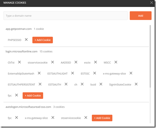Close the Manage Cookies dialog
Image resolution: width=156 pixels, height=128 pixels.
point(151,3)
